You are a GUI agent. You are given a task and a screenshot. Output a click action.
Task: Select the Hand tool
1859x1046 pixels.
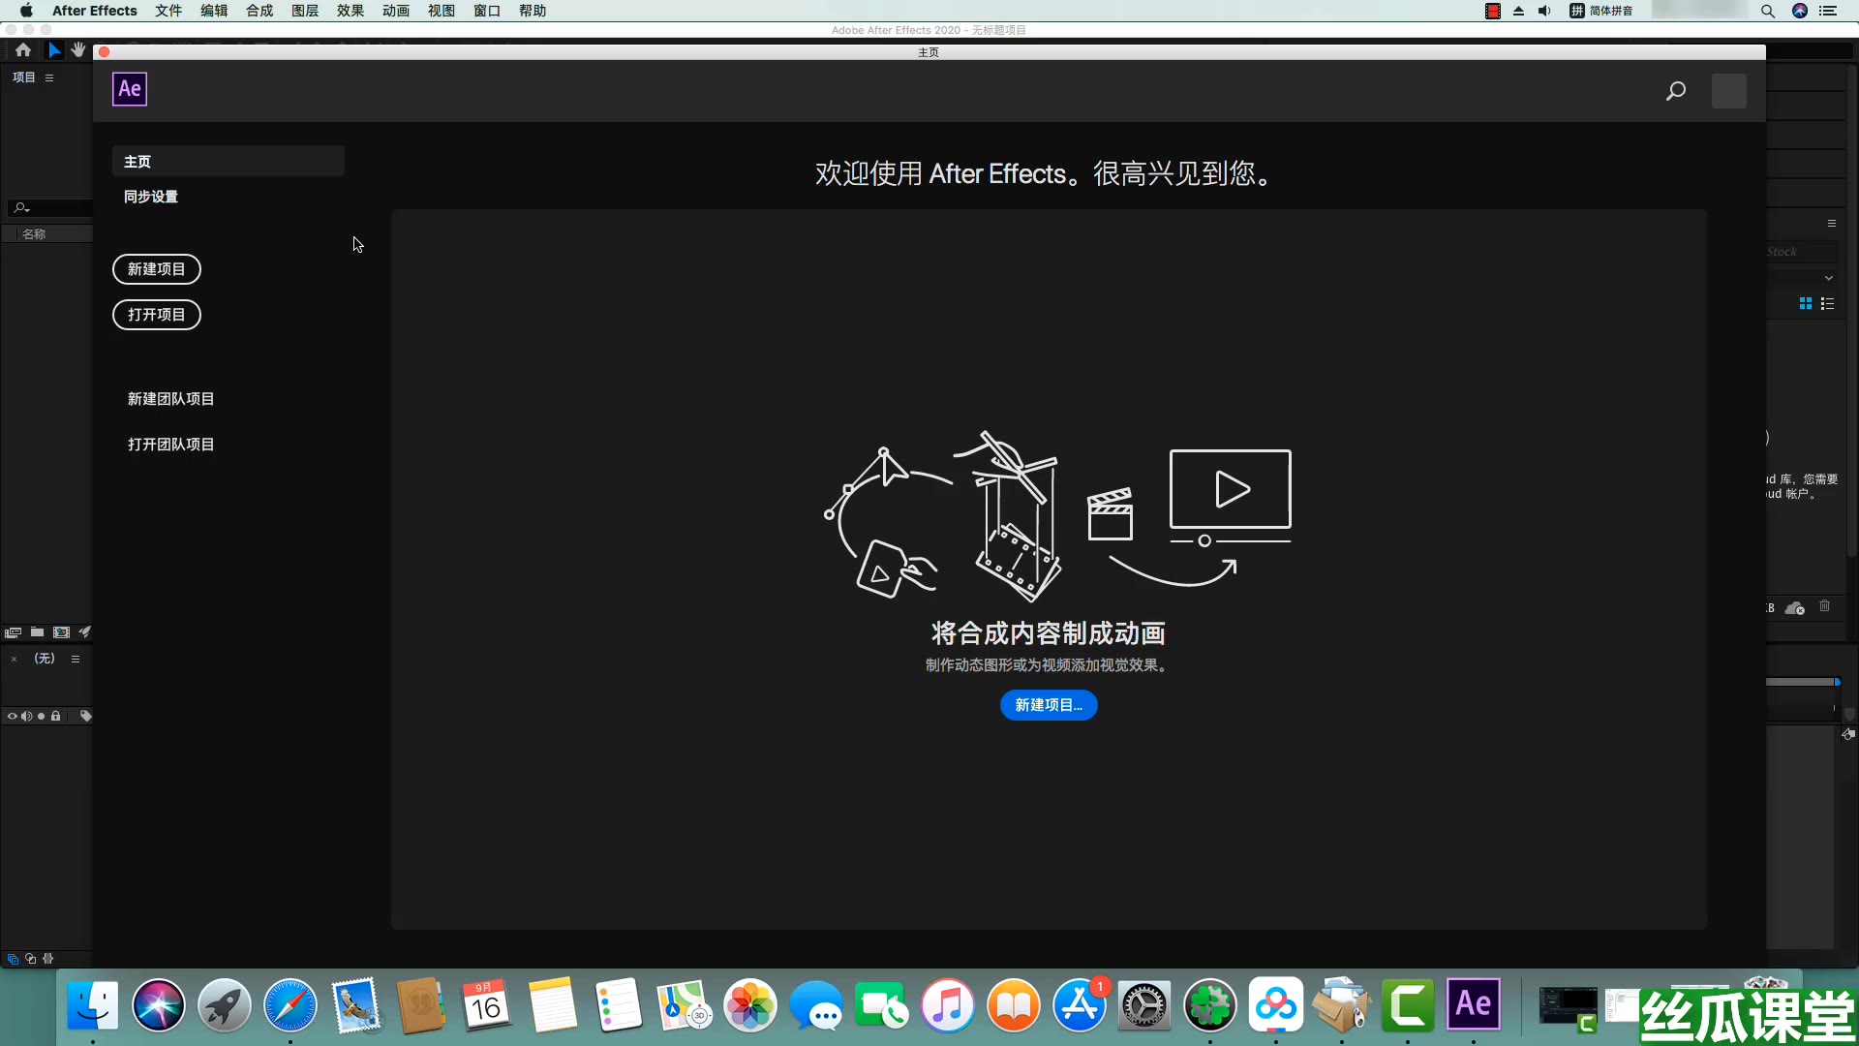coord(78,49)
